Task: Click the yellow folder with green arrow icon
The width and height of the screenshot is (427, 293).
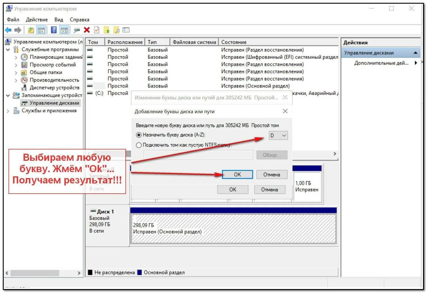Action: [107, 30]
